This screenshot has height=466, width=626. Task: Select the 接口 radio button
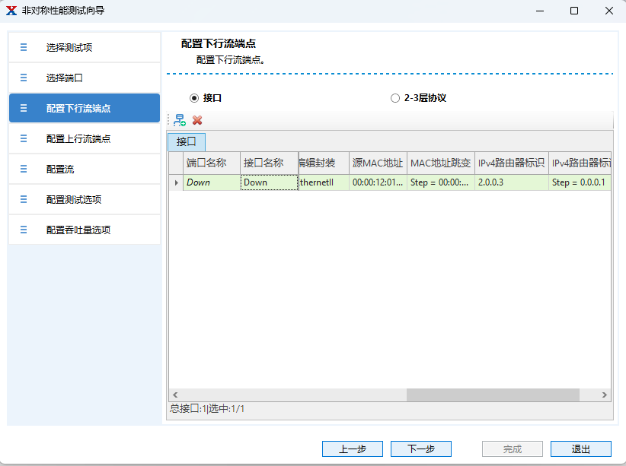194,98
